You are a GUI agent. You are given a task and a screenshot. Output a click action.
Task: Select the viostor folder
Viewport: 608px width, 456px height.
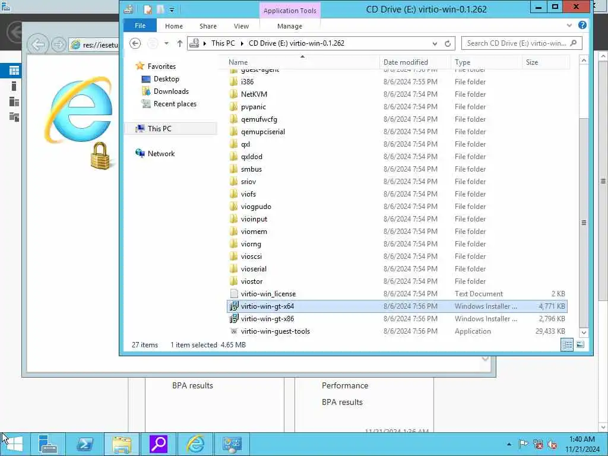pos(252,281)
